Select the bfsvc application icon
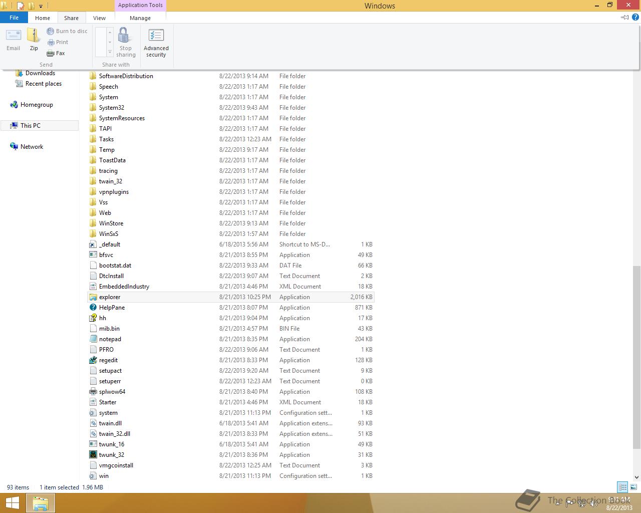The width and height of the screenshot is (641, 513). tap(93, 255)
